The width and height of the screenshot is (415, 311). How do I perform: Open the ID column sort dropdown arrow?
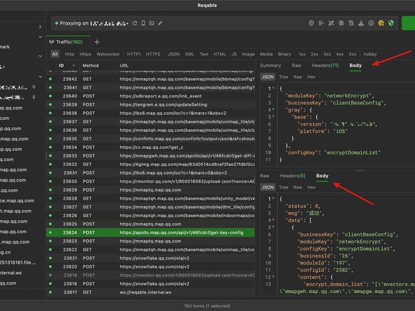(x=74, y=65)
